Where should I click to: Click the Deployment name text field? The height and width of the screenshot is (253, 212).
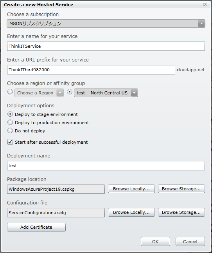pyautogui.click(x=106, y=166)
